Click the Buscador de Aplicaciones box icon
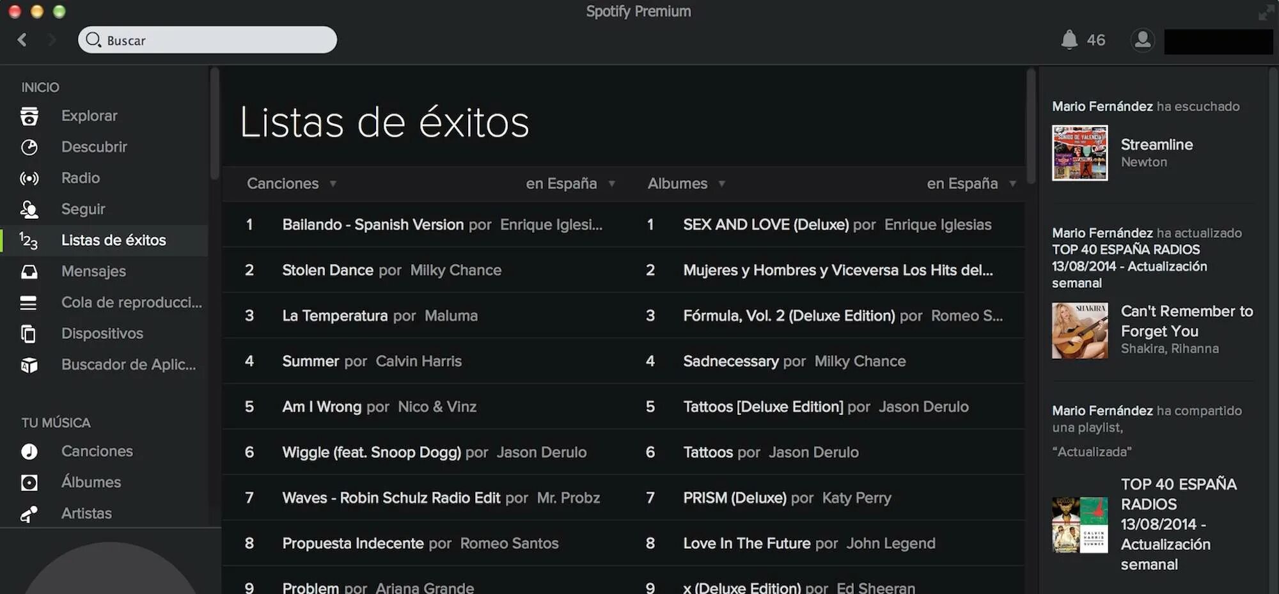This screenshot has height=594, width=1279. [29, 365]
